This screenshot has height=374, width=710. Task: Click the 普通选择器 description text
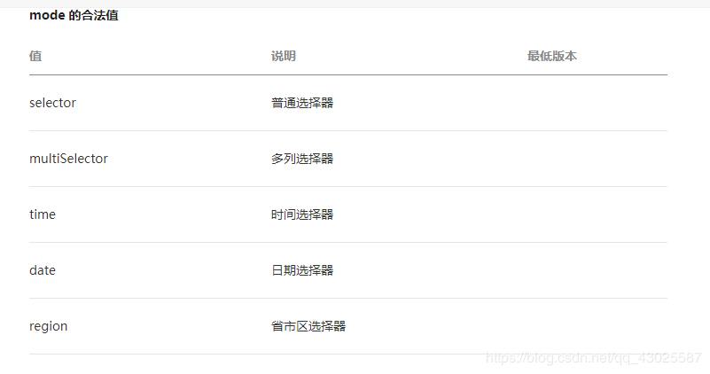coord(302,103)
